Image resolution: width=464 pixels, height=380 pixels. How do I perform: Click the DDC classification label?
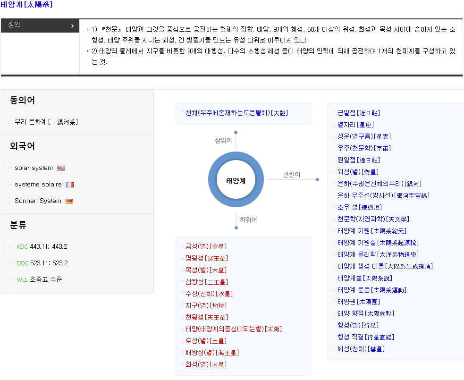[22, 263]
